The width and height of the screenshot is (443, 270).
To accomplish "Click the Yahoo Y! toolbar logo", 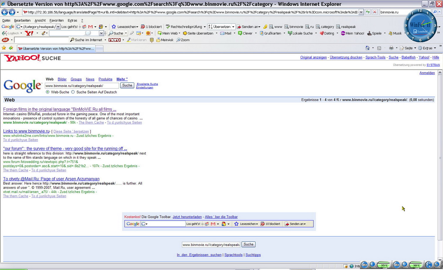I will [29, 33].
